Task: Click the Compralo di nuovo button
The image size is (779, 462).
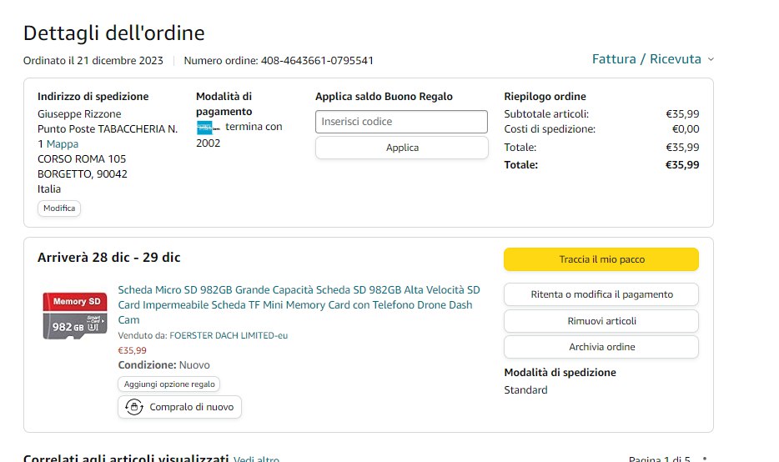Action: point(179,407)
